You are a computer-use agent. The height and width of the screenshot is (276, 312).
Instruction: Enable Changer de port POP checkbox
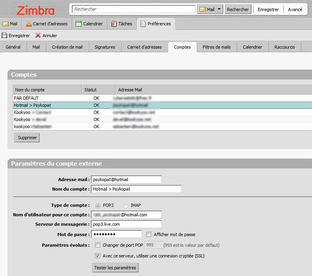(97, 245)
